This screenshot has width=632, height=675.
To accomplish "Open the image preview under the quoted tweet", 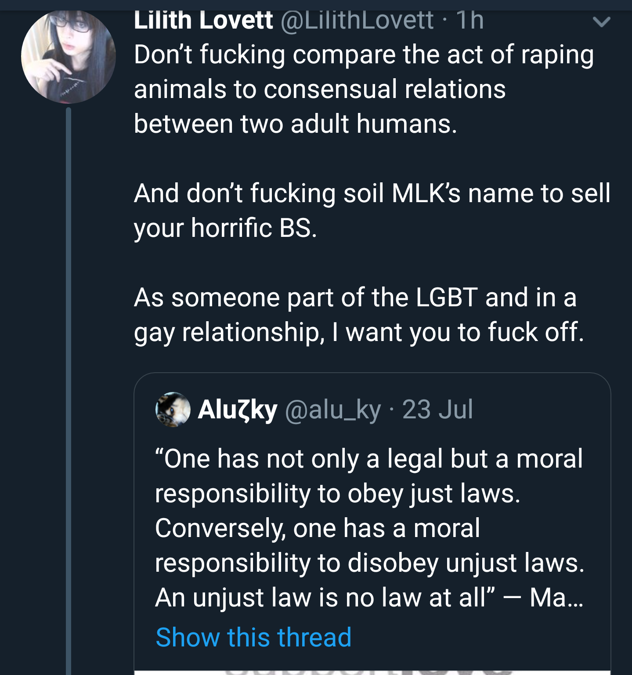I will click(x=372, y=672).
